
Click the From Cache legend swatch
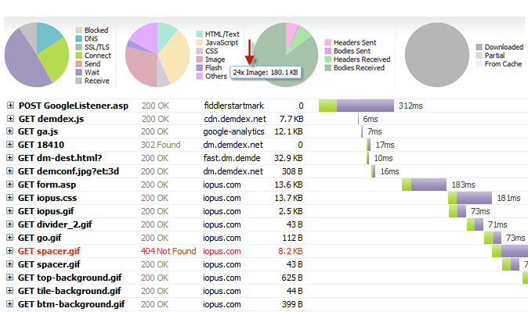(x=479, y=63)
